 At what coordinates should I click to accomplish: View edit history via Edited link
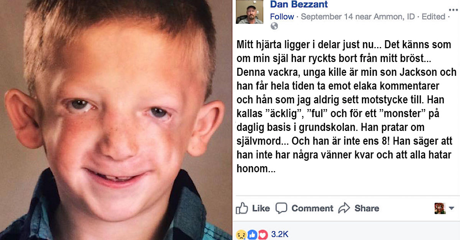point(434,16)
